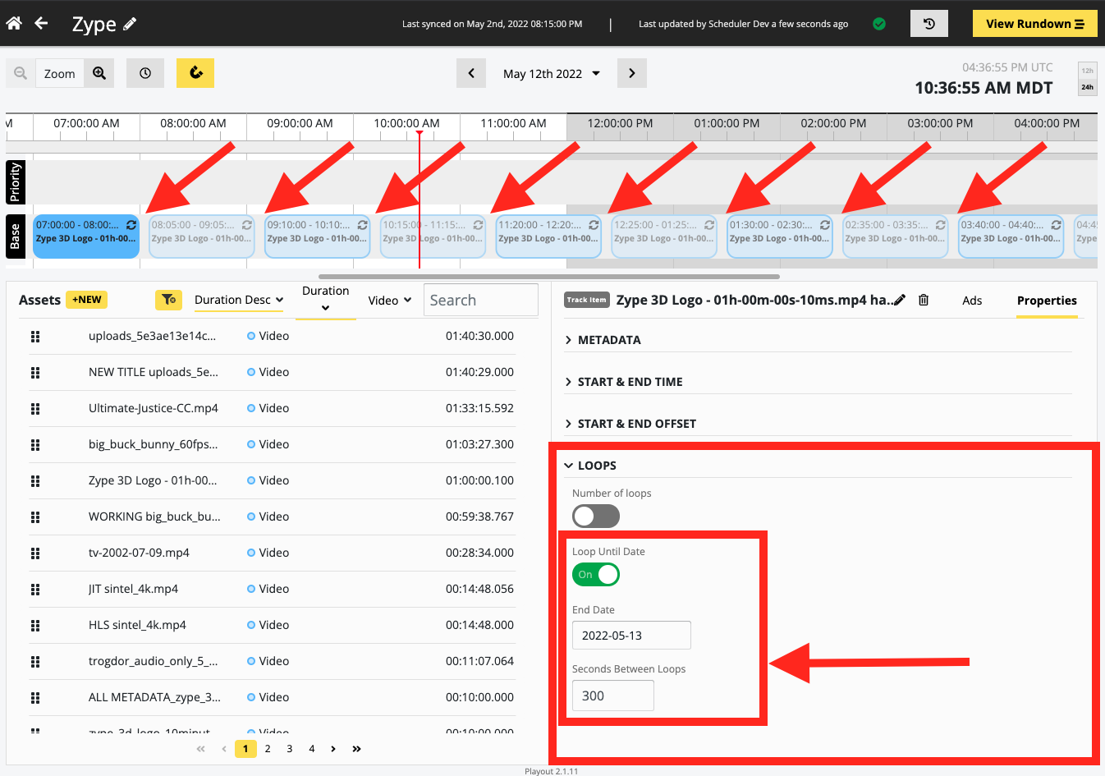The image size is (1105, 776).
Task: Grab drag handle for big_buck_bunny_60fps
Action: [x=35, y=444]
